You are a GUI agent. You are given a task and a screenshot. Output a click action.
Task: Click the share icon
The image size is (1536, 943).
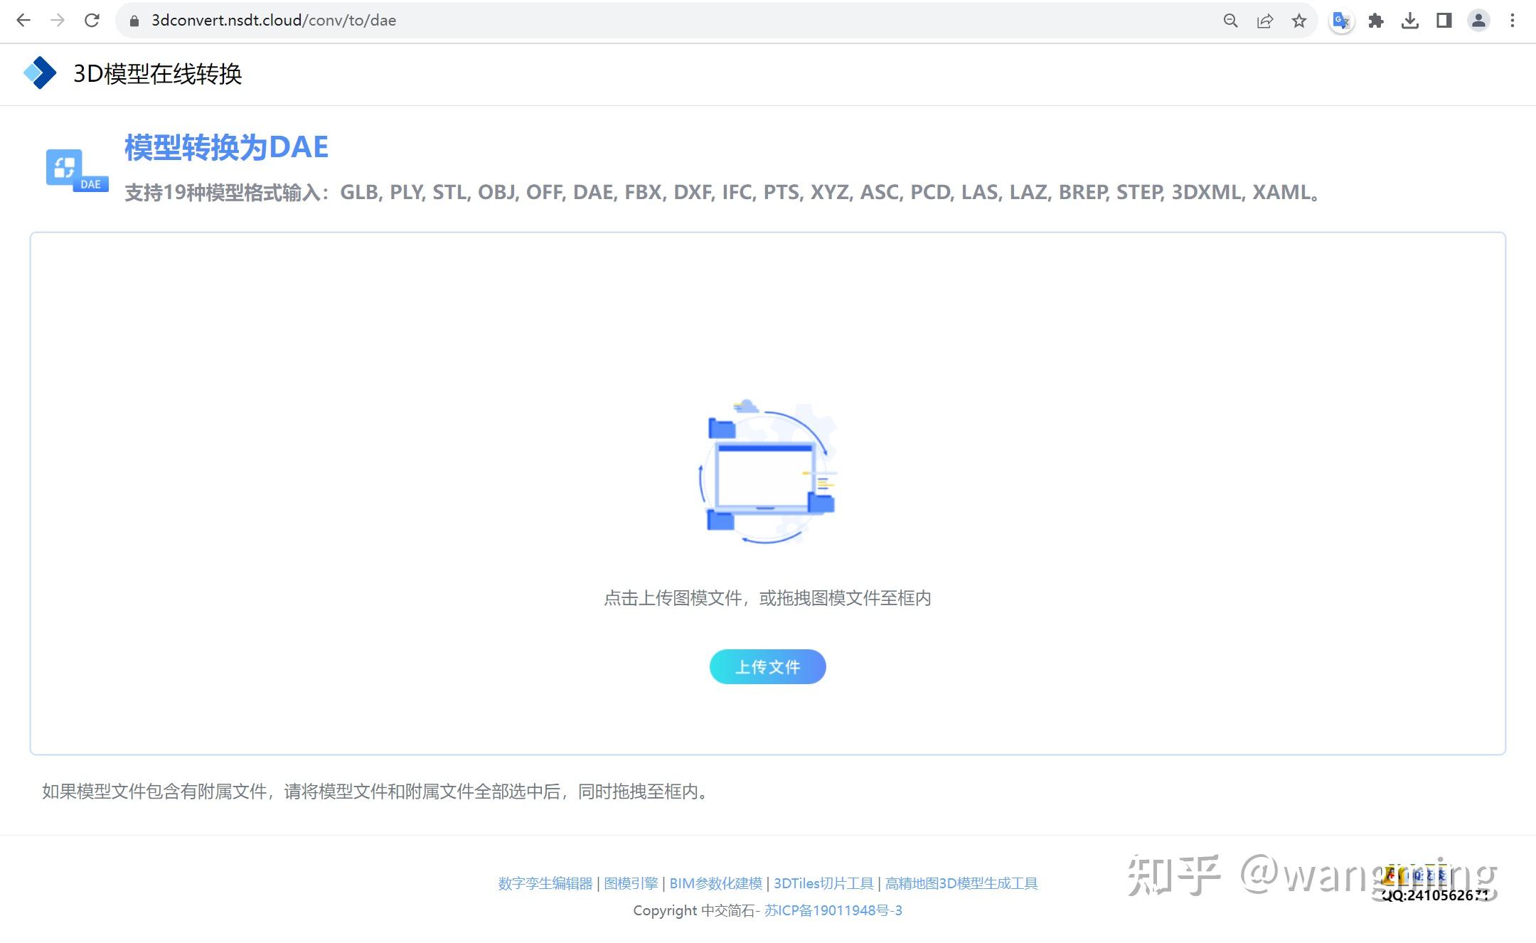tap(1264, 21)
